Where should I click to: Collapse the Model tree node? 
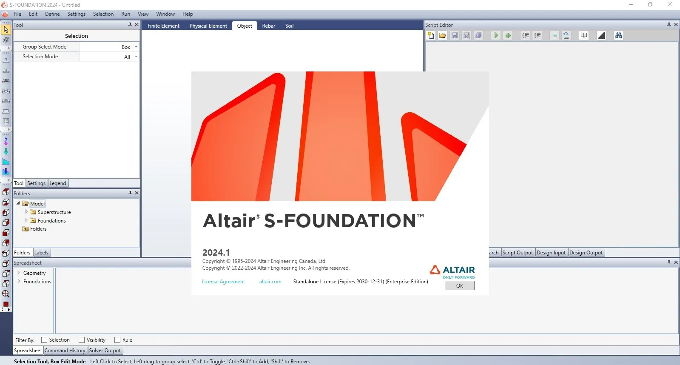coord(18,203)
